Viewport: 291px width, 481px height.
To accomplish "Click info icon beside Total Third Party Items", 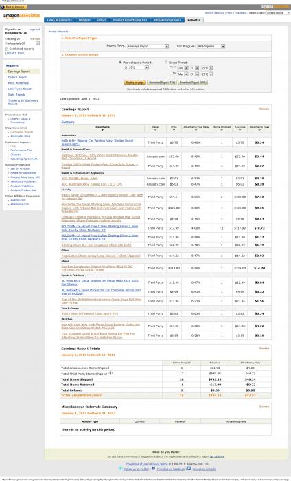I will (110, 373).
